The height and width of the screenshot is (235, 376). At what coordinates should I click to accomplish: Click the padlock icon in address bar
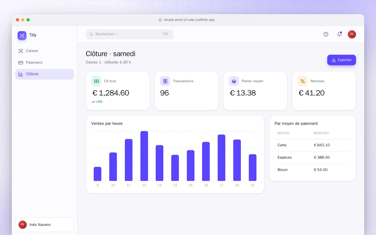tap(160, 20)
